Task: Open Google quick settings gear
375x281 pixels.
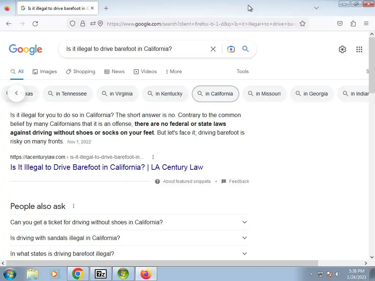Action: point(342,49)
